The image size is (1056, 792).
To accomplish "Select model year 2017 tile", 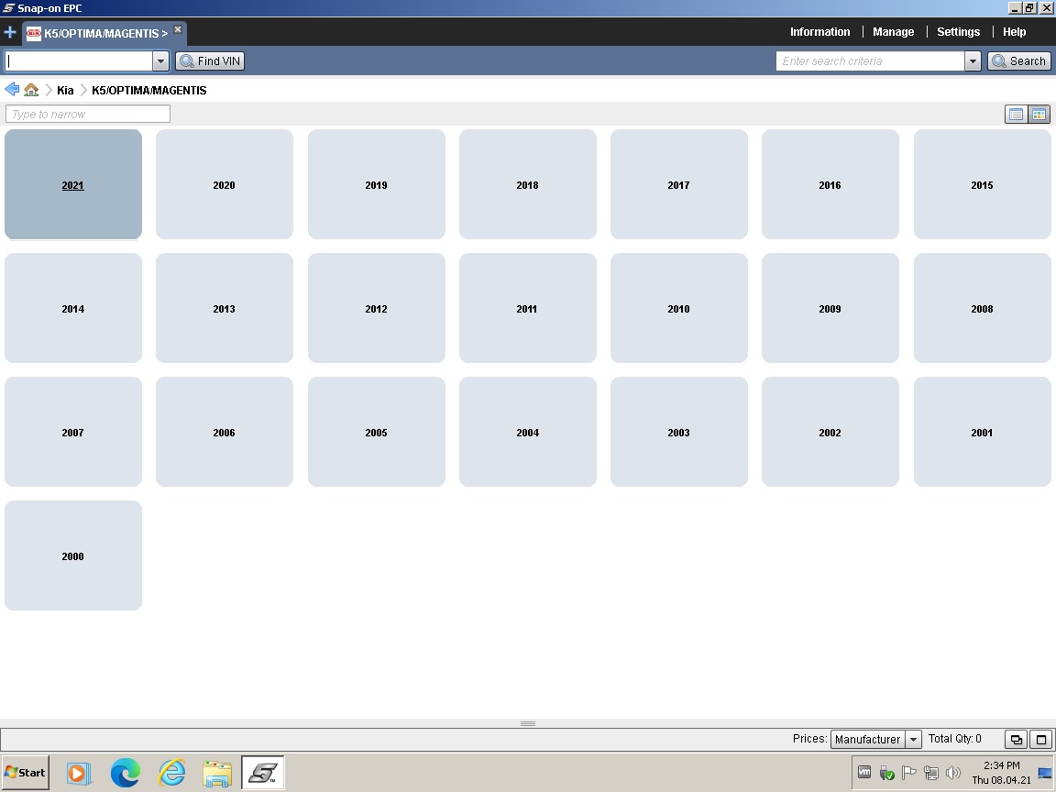I will pos(679,184).
